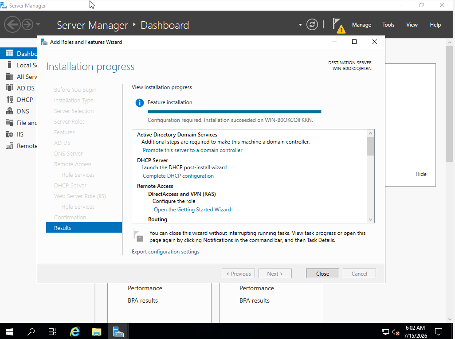Image resolution: width=455 pixels, height=339 pixels.
Task: Open the DHCP sidebar icon
Action: pos(10,99)
